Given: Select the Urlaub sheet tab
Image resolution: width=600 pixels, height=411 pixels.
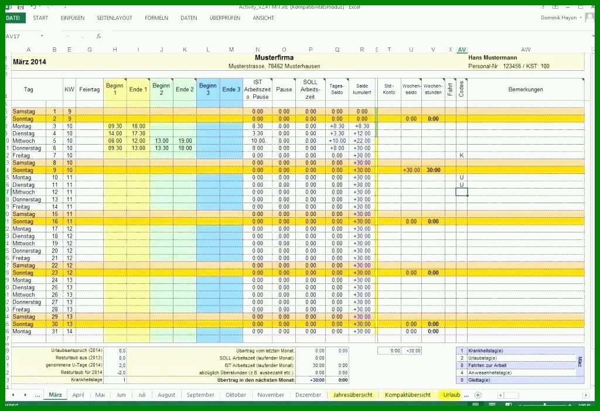Looking at the screenshot, I should pyautogui.click(x=452, y=395).
